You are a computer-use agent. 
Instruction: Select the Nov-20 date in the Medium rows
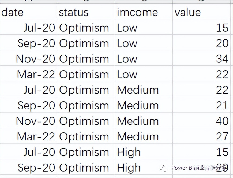tap(28, 120)
